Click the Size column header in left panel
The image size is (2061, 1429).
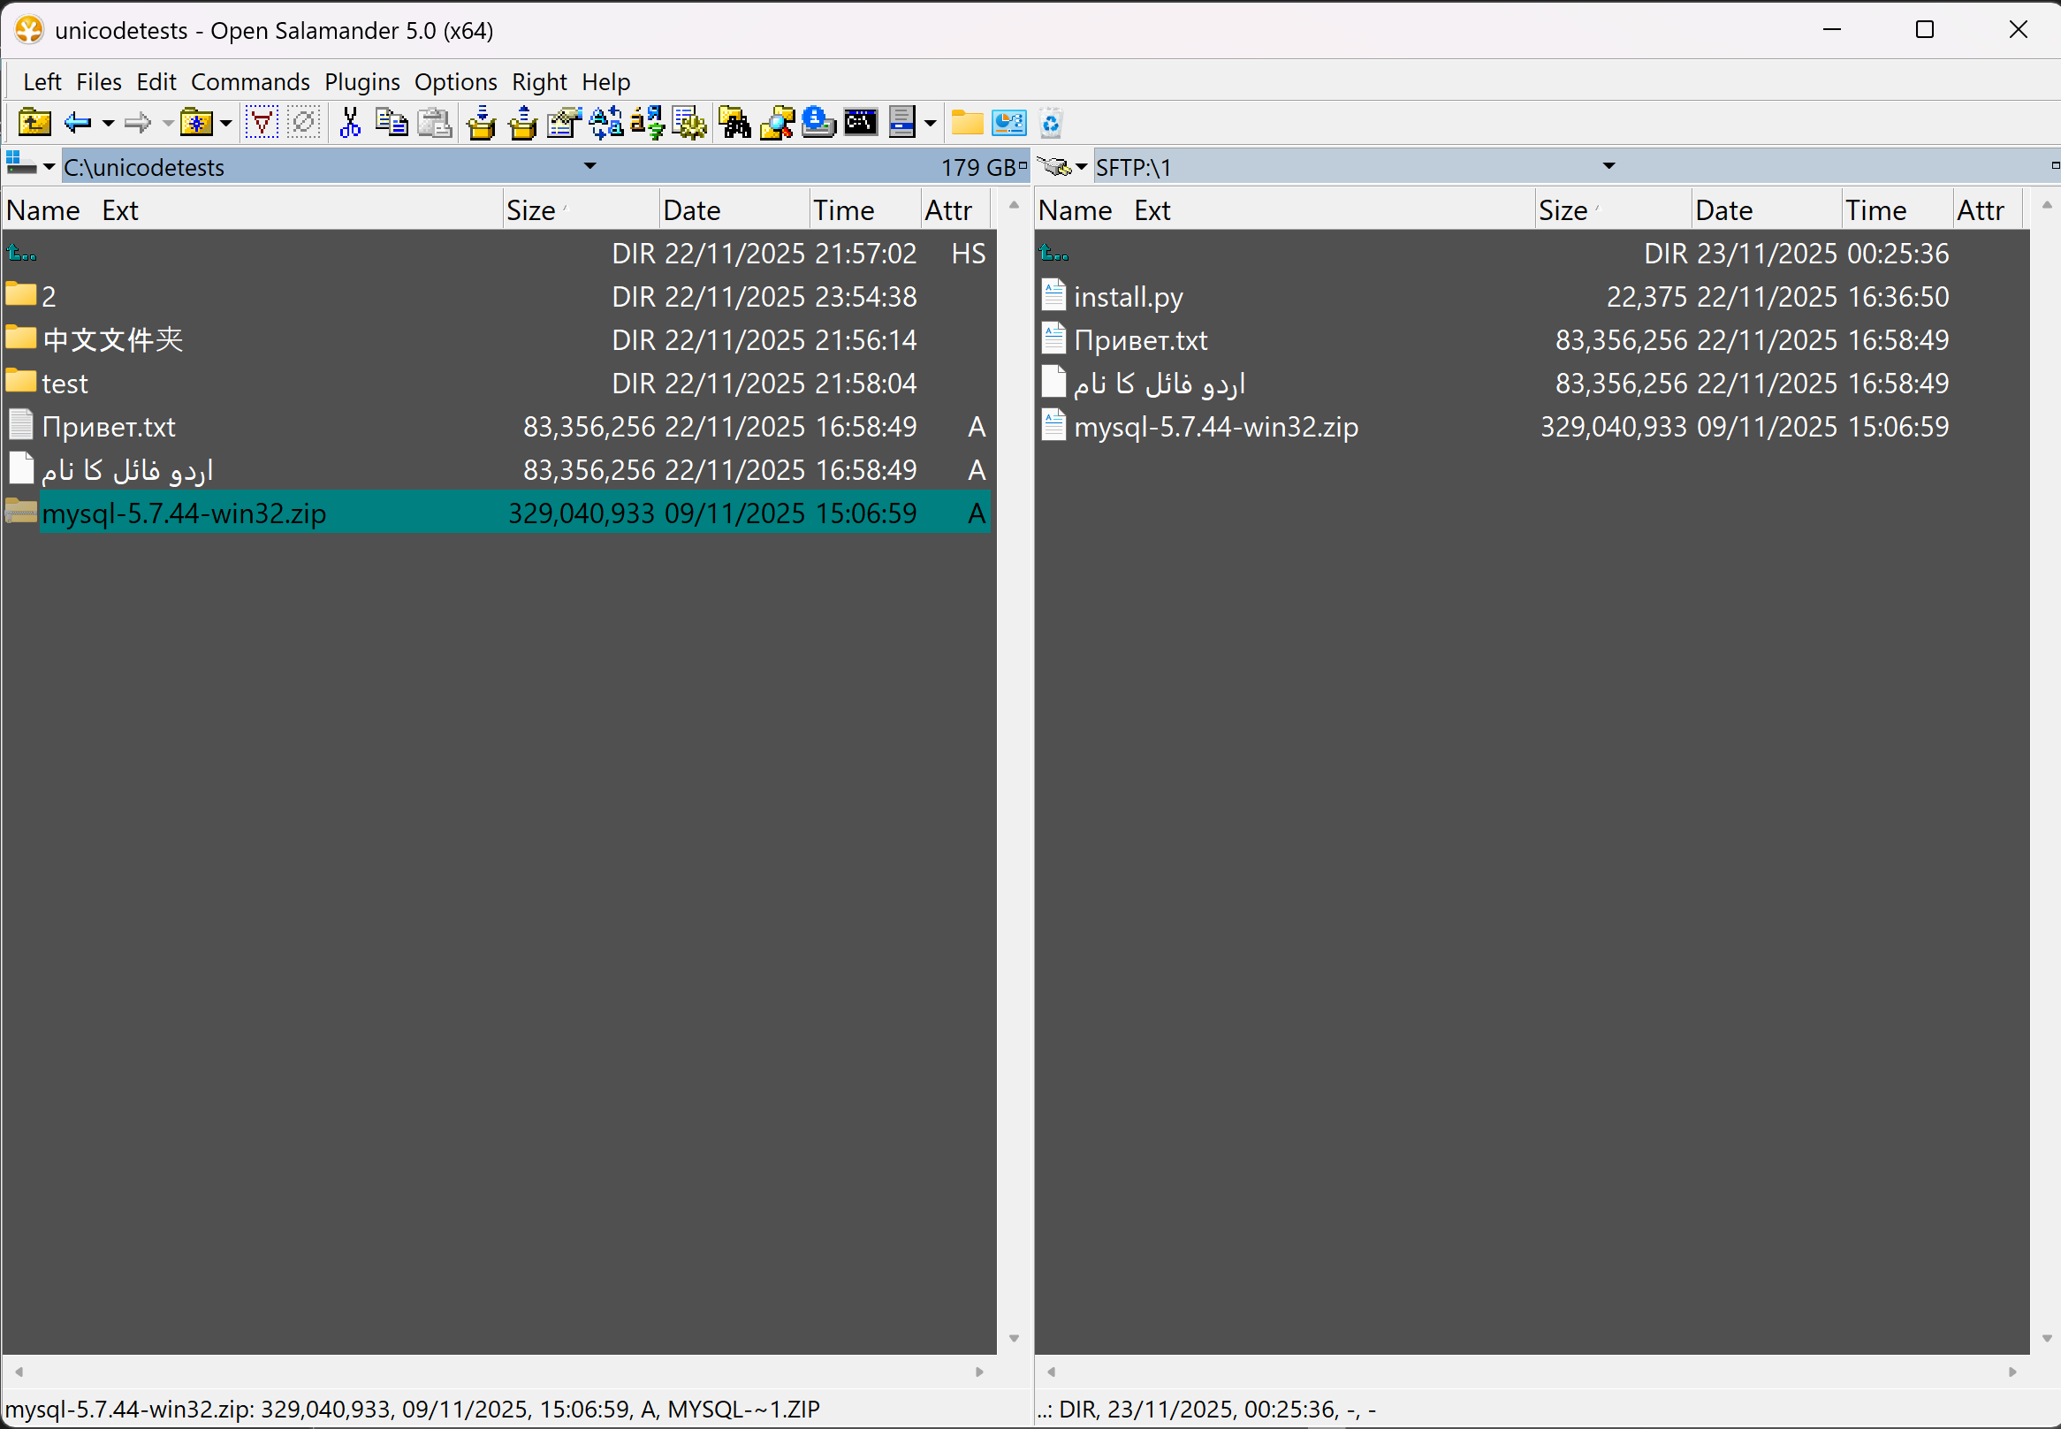coord(532,209)
